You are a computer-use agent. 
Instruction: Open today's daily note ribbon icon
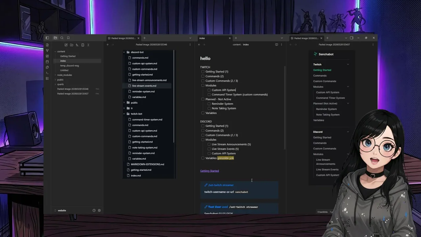[47, 62]
